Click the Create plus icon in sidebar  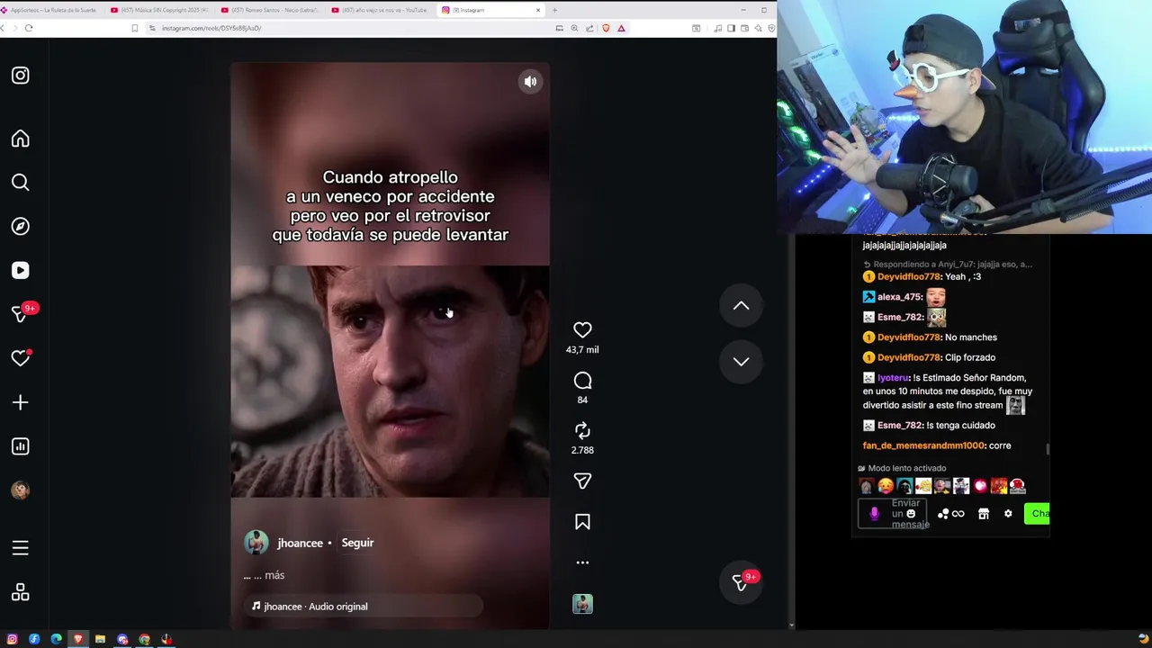[20, 402]
